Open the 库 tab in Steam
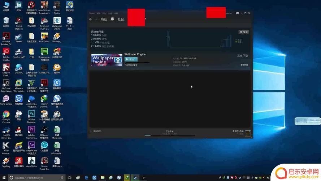This screenshot has height=181, width=321. click(112, 19)
